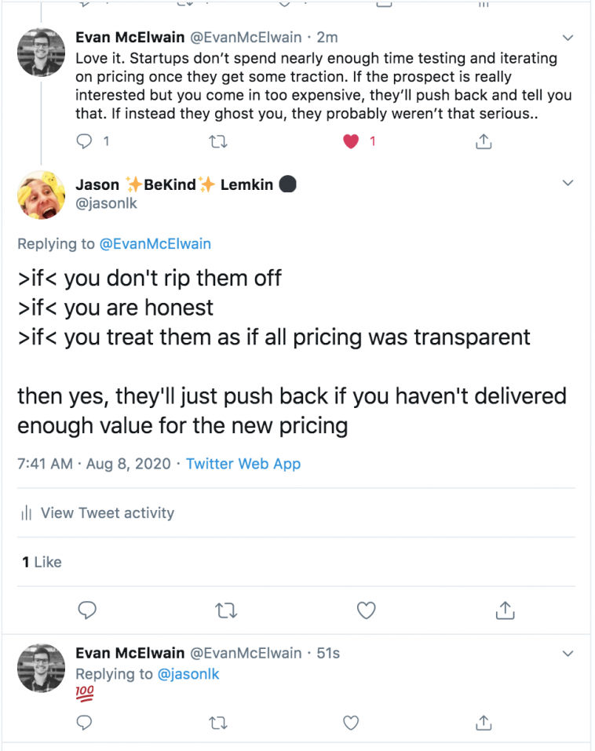Image resolution: width=595 pixels, height=751 pixels.
Task: Reply to Evan's 100 emoji tweet
Action: coord(84,722)
